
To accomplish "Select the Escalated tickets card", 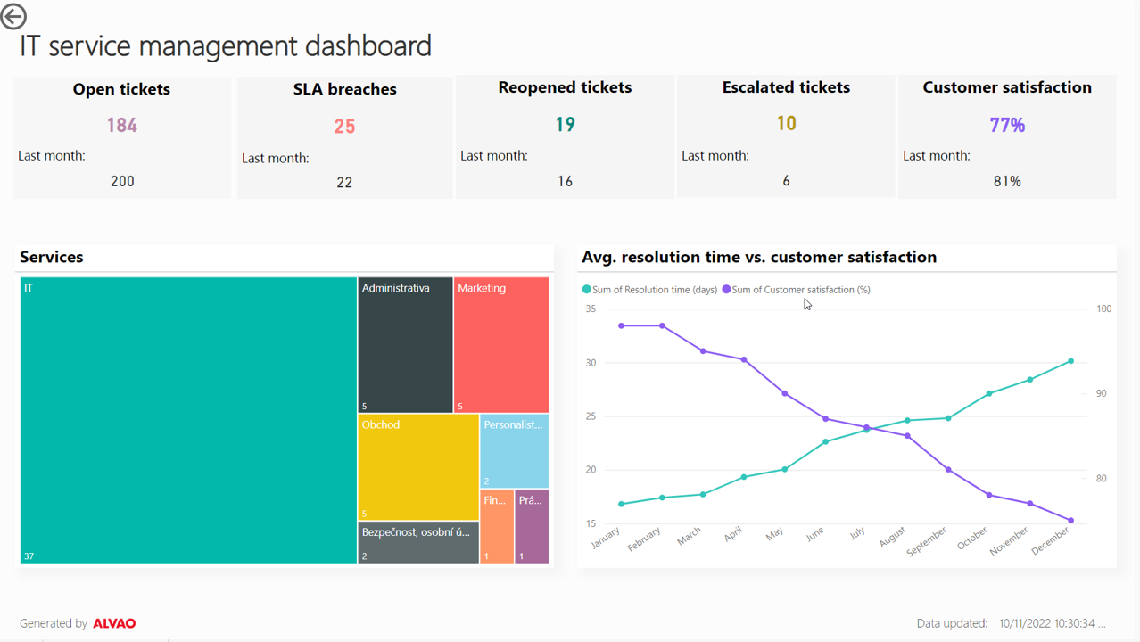I will click(786, 136).
